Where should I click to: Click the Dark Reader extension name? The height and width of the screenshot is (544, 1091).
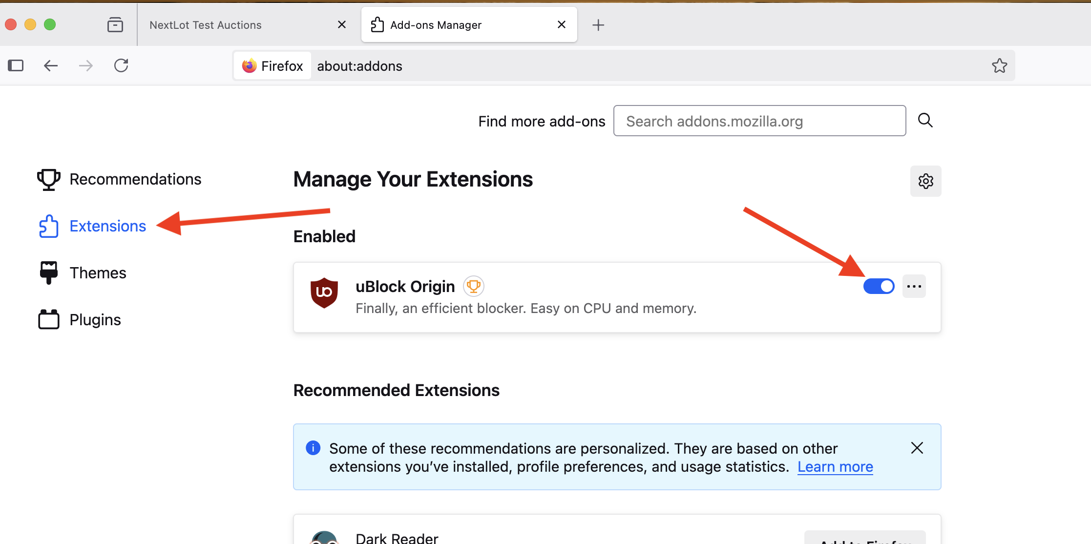397,538
